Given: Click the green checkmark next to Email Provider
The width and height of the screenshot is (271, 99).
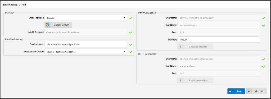Looking at the screenshot, I should pyautogui.click(x=131, y=18).
